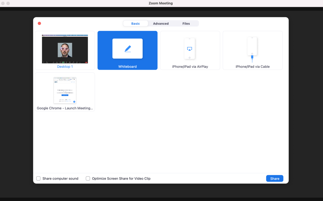The width and height of the screenshot is (323, 201).
Task: Click the first gray window control button
Action: tap(3, 3)
